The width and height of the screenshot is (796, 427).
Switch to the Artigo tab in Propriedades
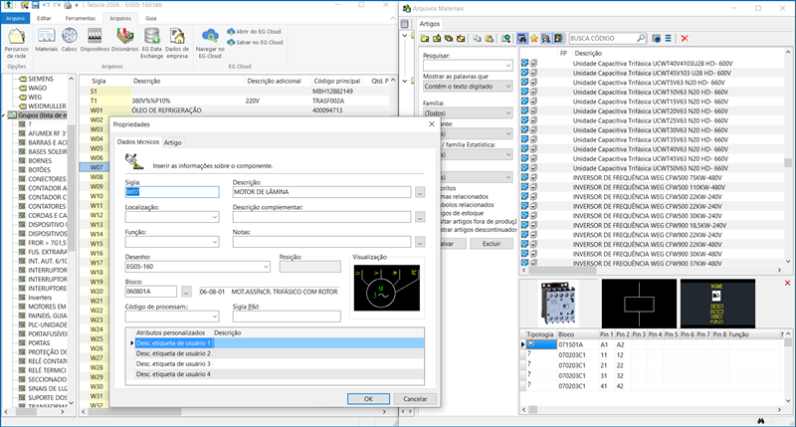[173, 142]
